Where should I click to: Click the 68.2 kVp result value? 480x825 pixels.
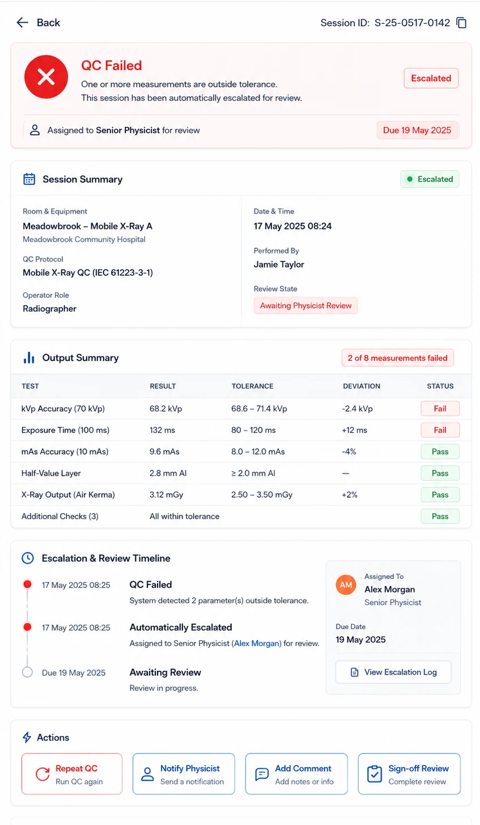pyautogui.click(x=166, y=408)
